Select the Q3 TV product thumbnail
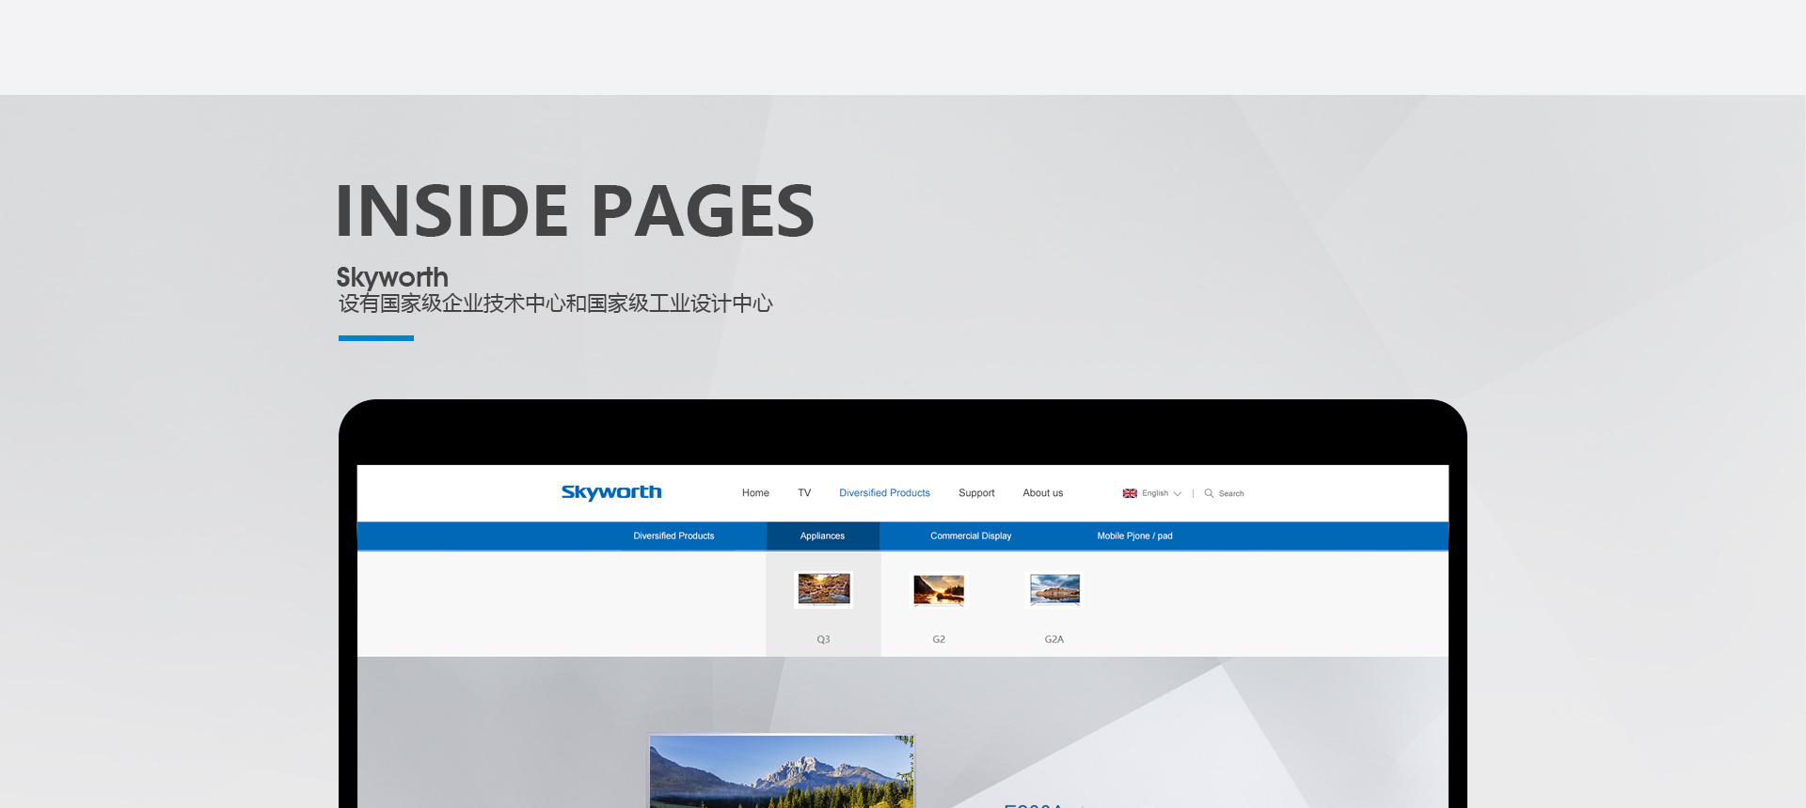 click(x=824, y=590)
